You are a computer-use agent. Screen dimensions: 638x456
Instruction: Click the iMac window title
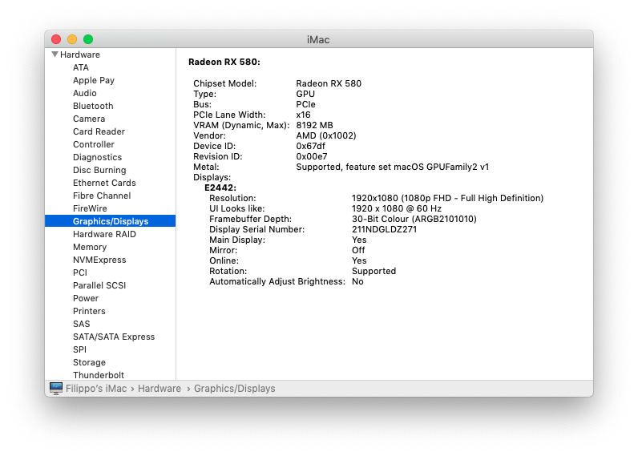318,39
